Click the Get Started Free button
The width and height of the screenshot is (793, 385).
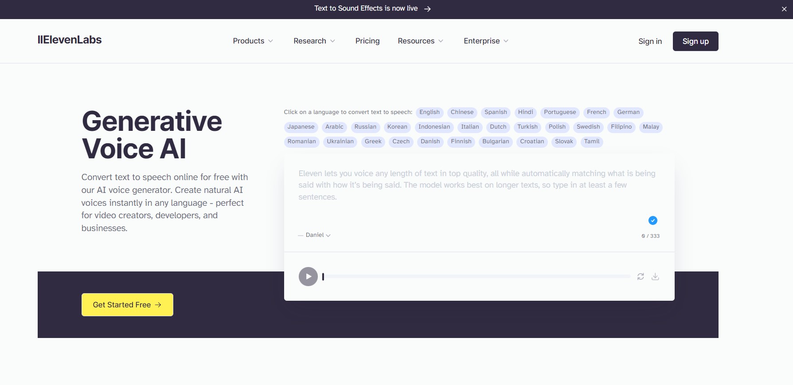pyautogui.click(x=127, y=305)
